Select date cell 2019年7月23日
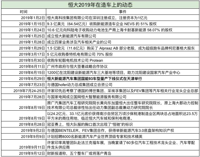Screen dimensions: 200x157 coord(24,85)
